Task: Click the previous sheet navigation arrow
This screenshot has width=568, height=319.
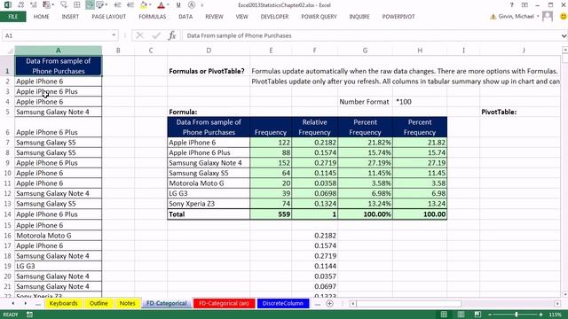Action: coord(13,303)
